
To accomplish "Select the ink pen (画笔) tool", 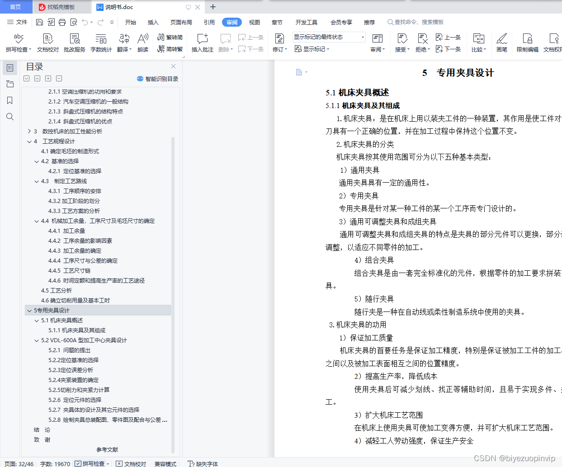I will point(502,43).
